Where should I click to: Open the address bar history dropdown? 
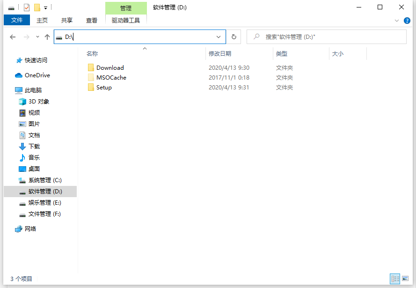pyautogui.click(x=219, y=37)
